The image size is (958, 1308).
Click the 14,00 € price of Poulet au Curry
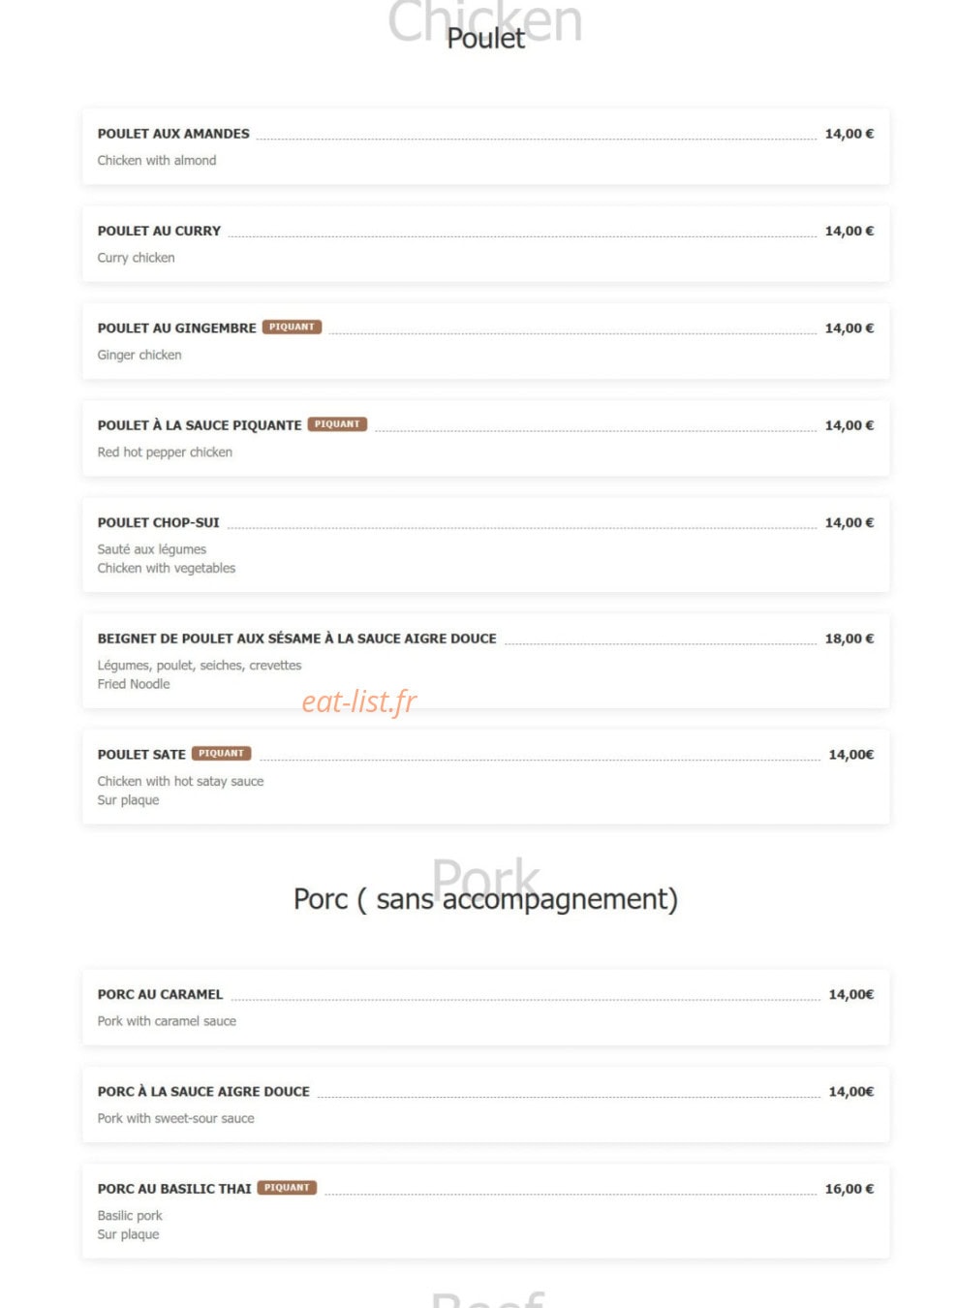(x=849, y=231)
